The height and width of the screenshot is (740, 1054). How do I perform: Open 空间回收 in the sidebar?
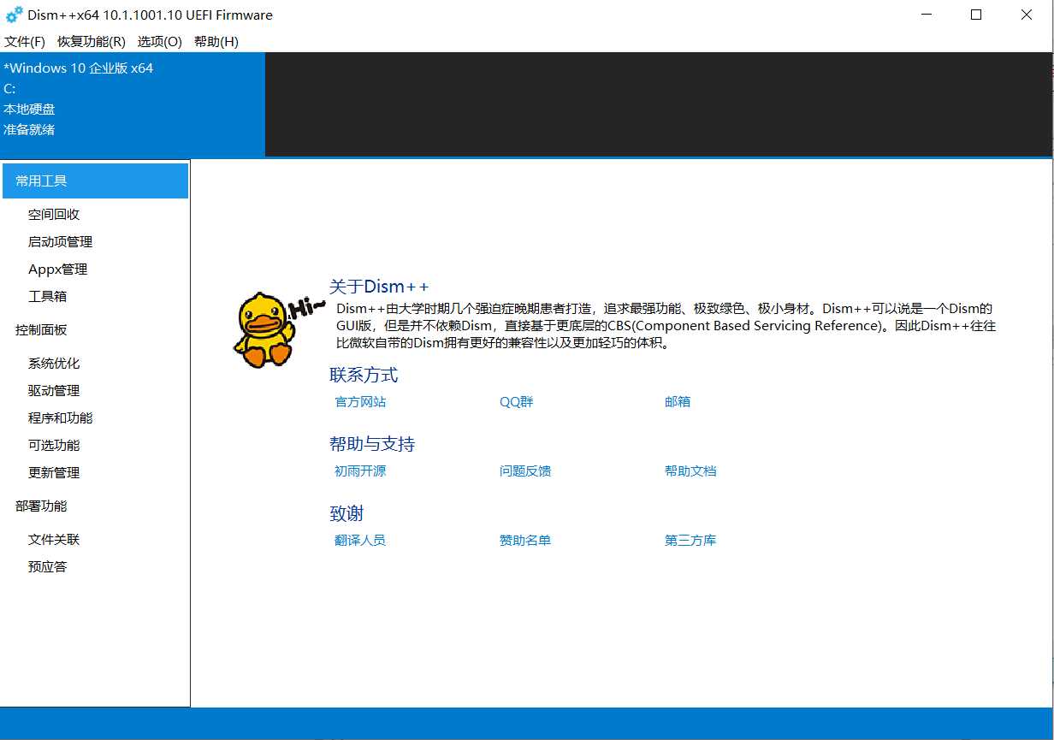coord(54,215)
